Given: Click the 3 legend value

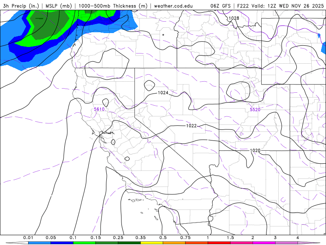Looking at the screenshot, I should (275, 238).
